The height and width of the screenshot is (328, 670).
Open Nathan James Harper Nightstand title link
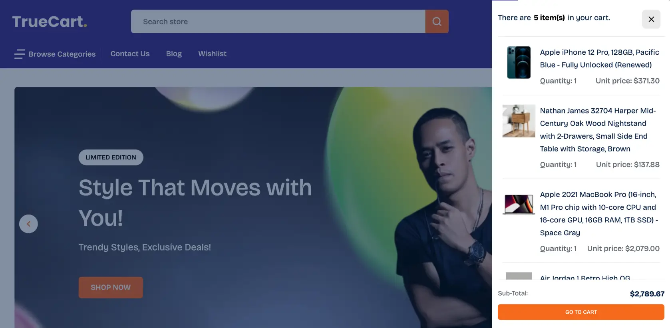click(x=598, y=130)
